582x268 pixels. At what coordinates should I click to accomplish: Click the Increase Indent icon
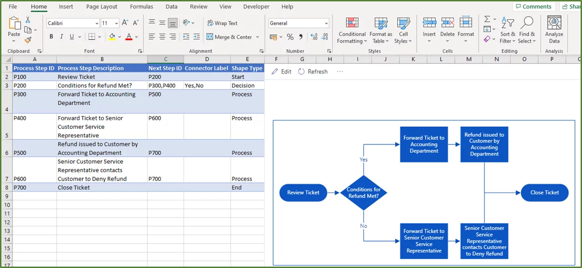pyautogui.click(x=196, y=37)
